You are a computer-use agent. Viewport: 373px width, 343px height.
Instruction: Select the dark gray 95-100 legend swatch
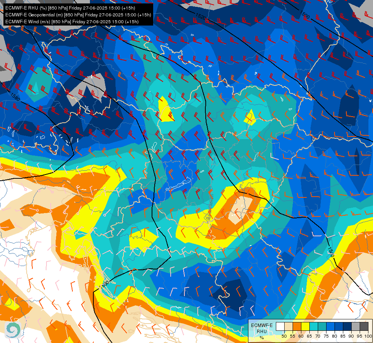(x=364, y=326)
